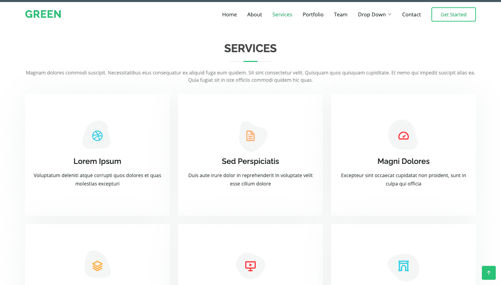Open the Lorem Ipsum service title

coord(97,161)
